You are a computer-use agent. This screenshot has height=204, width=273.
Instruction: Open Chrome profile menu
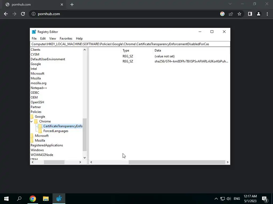coord(259,14)
